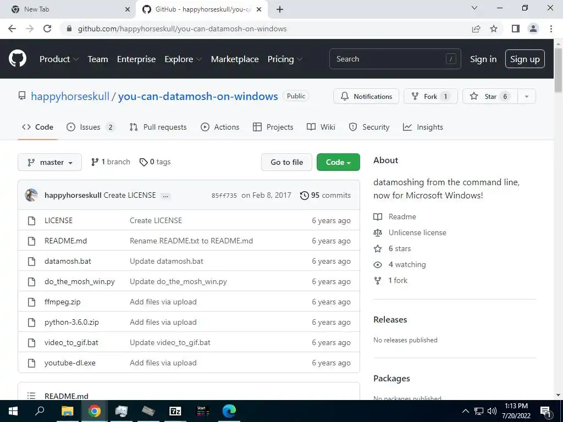Click Sign in link
The image size is (563, 422).
(483, 59)
